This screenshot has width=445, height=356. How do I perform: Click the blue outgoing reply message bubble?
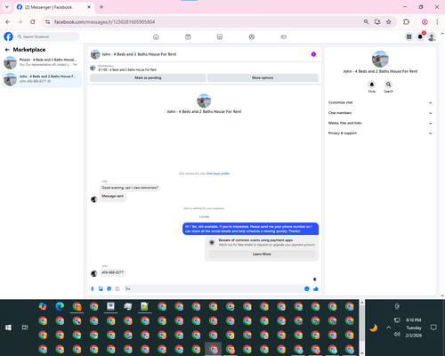[250, 229]
